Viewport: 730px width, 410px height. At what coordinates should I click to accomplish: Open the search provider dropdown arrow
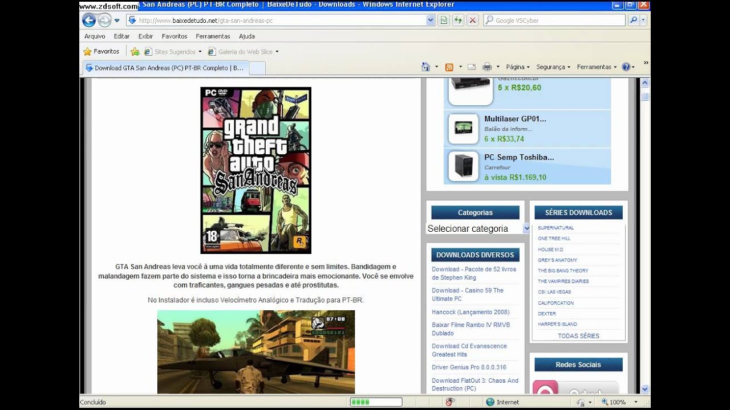(643, 20)
